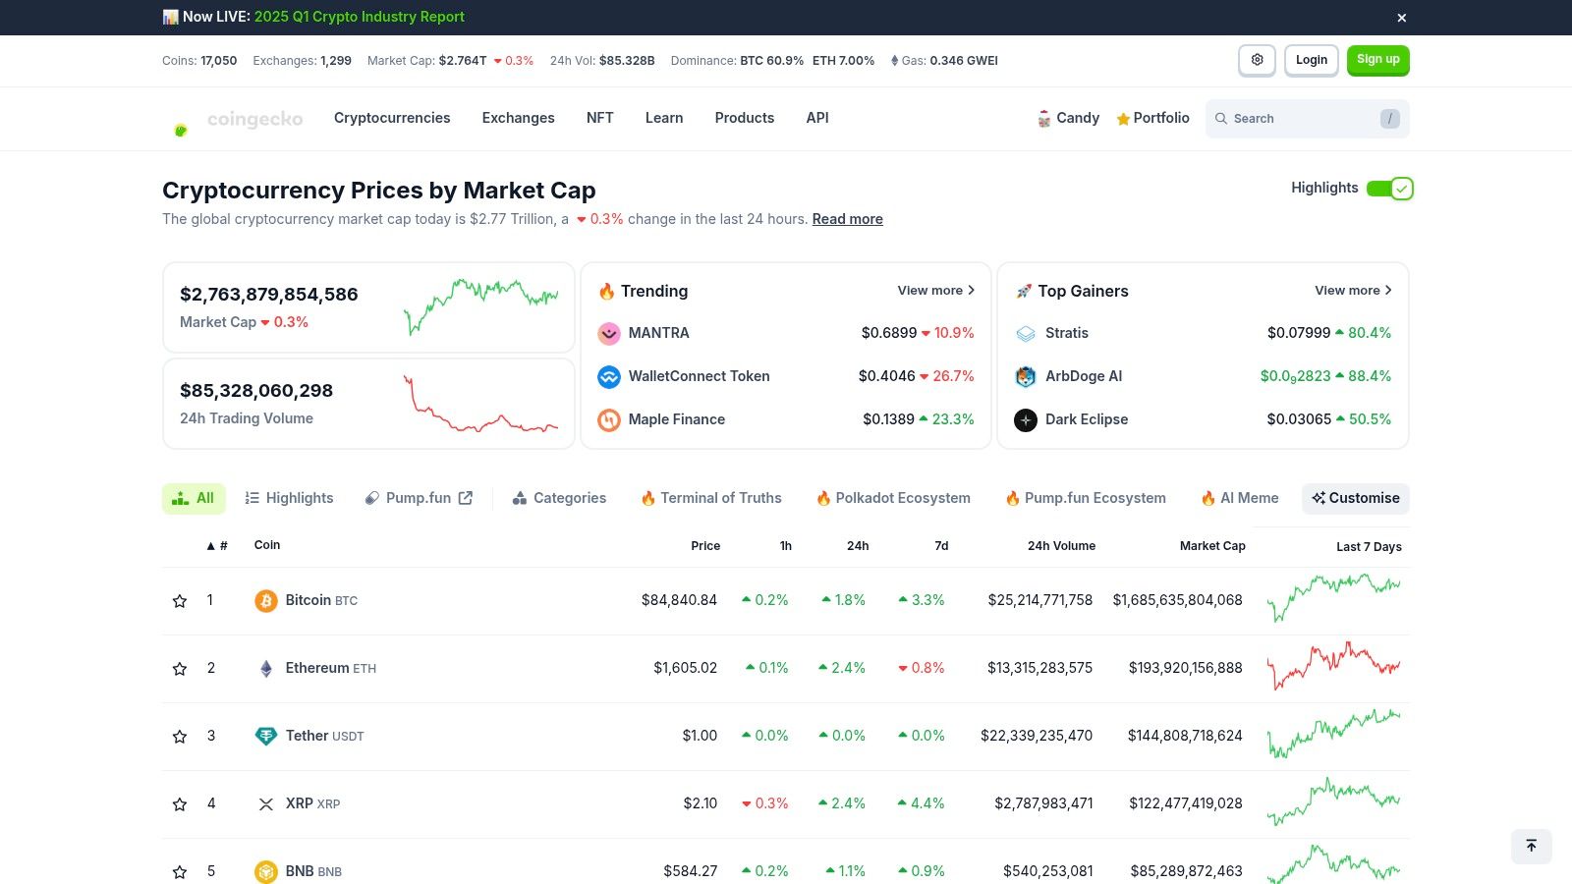This screenshot has height=884, width=1572.
Task: Click the Bitcoin coin logo icon
Action: (x=265, y=600)
